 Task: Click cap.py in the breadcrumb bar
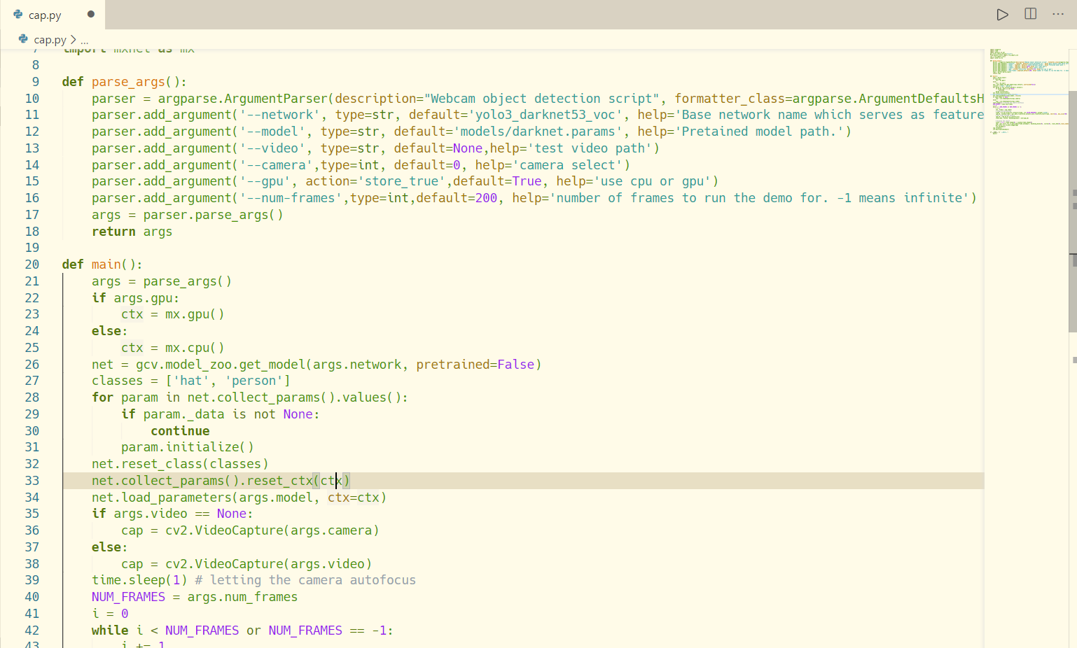[50, 40]
